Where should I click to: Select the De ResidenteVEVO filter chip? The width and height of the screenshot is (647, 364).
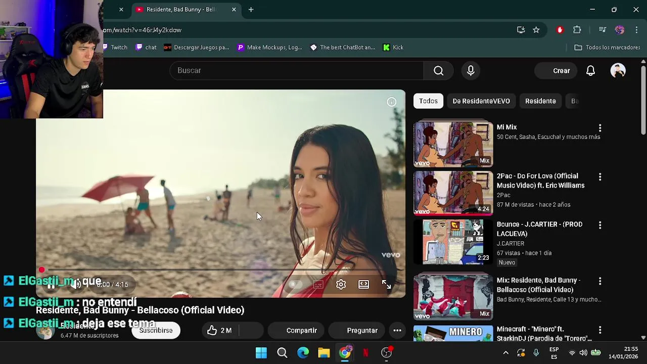(481, 101)
